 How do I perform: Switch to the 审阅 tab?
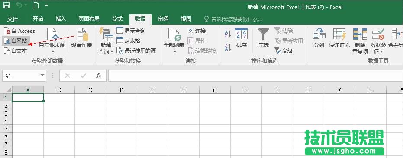(x=163, y=19)
